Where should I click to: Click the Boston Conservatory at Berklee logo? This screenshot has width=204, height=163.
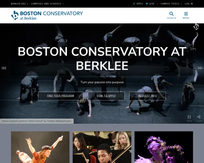pos(47,15)
